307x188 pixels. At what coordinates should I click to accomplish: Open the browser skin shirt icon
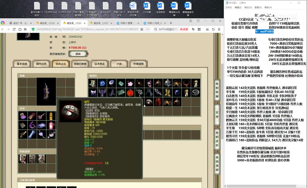point(198,21)
